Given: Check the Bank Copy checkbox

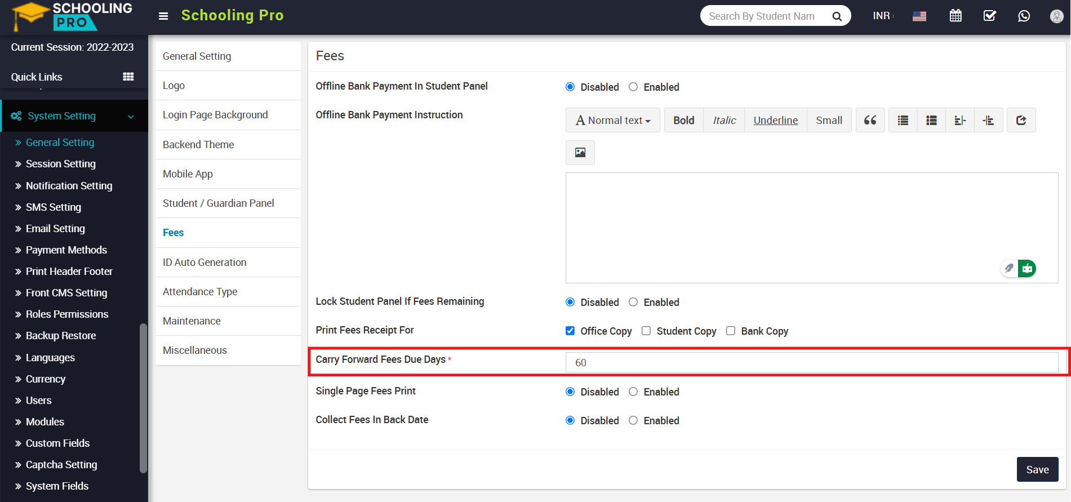Looking at the screenshot, I should pos(731,331).
